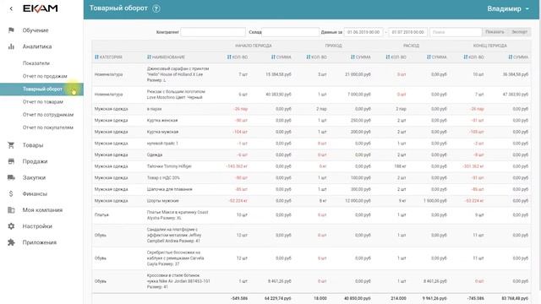Sort by Категория column
This screenshot has height=304, width=541.
[108, 57]
